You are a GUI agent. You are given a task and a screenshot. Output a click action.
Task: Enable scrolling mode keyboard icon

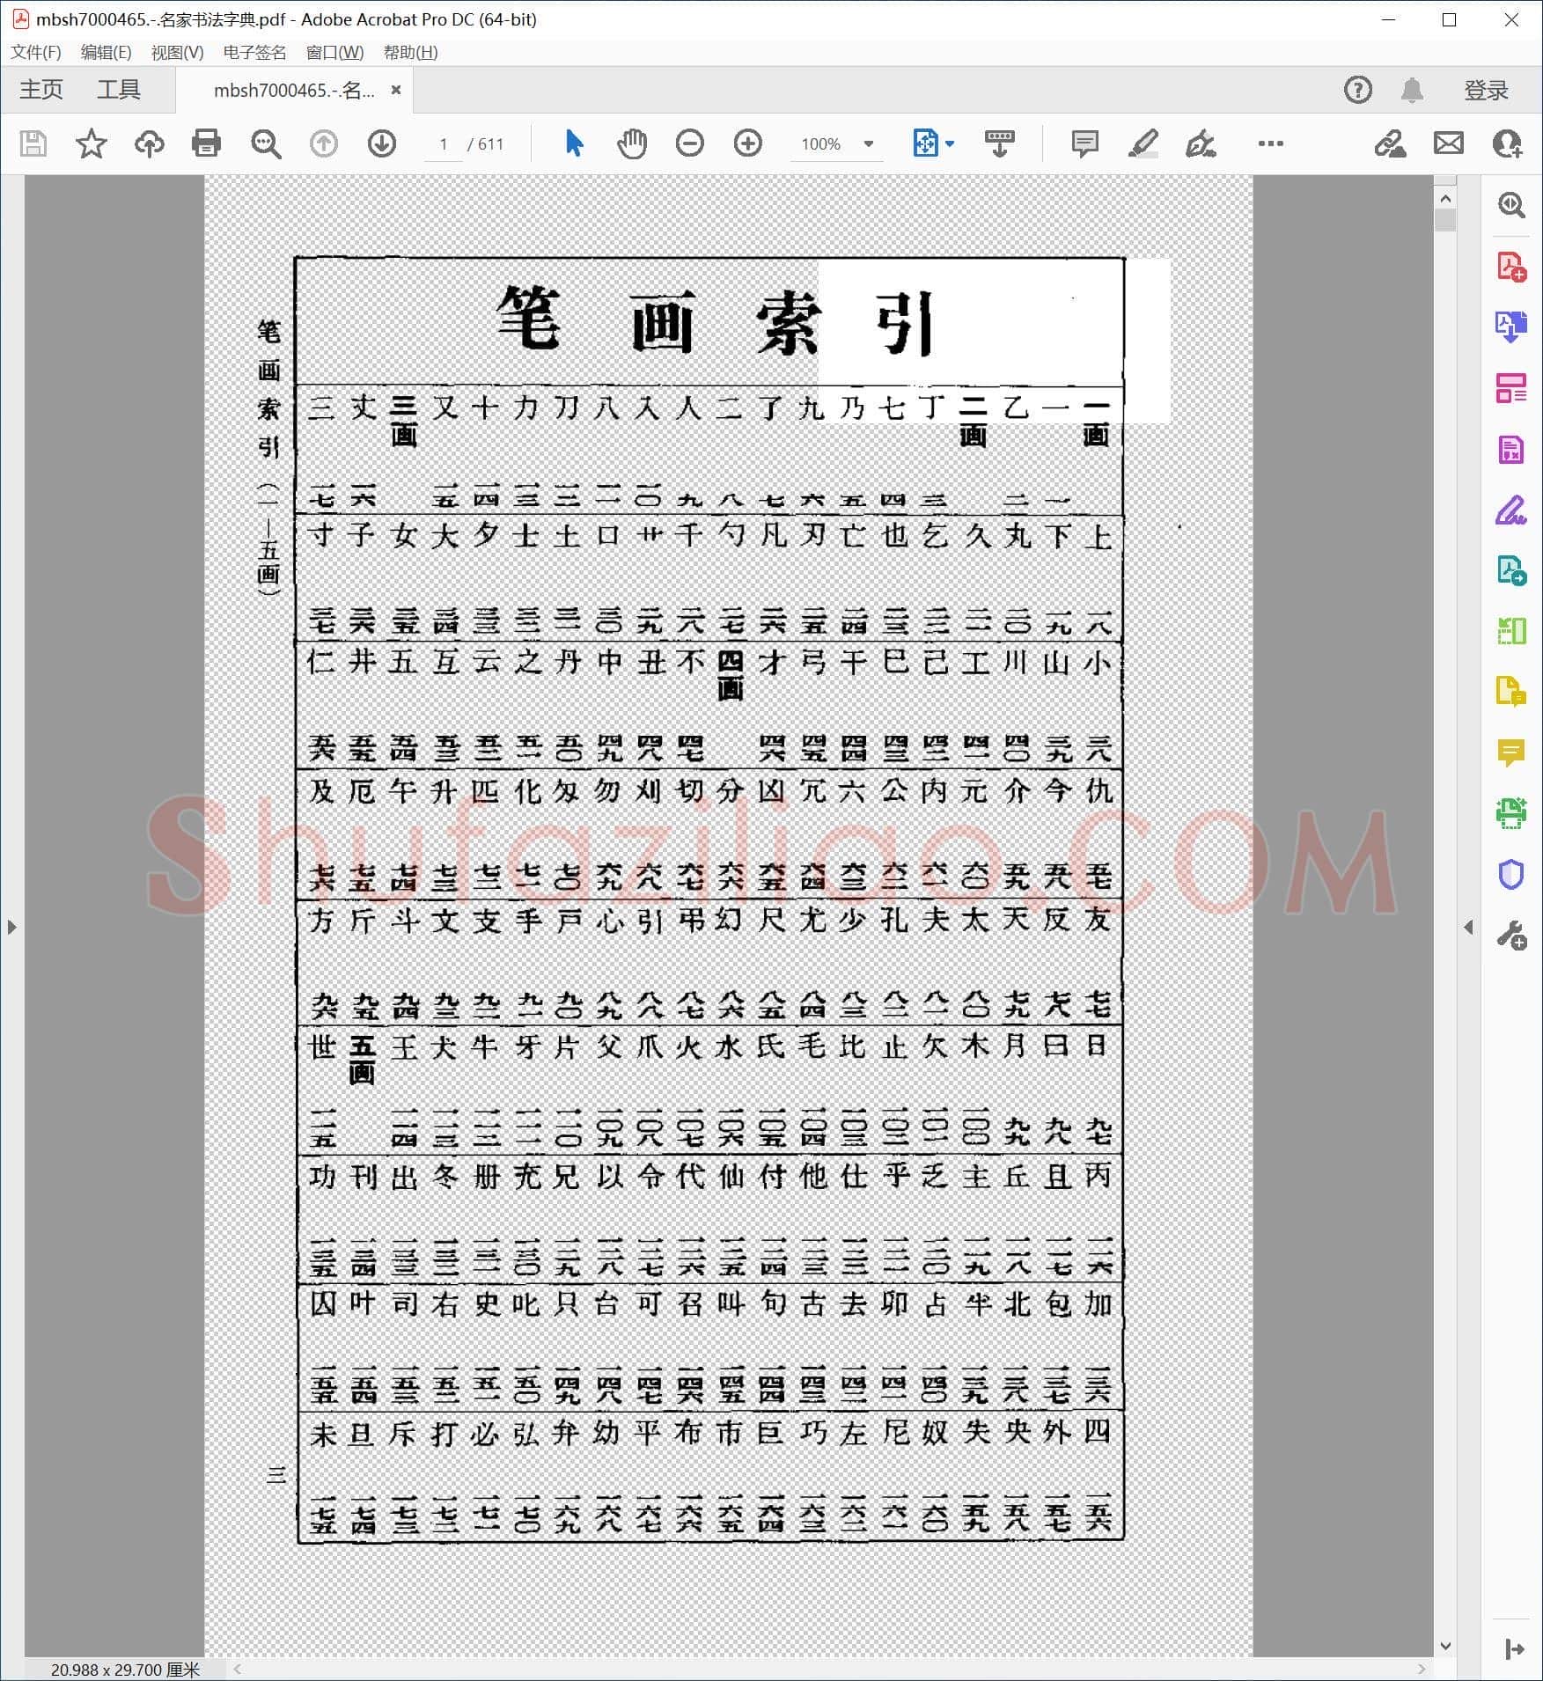click(x=999, y=143)
